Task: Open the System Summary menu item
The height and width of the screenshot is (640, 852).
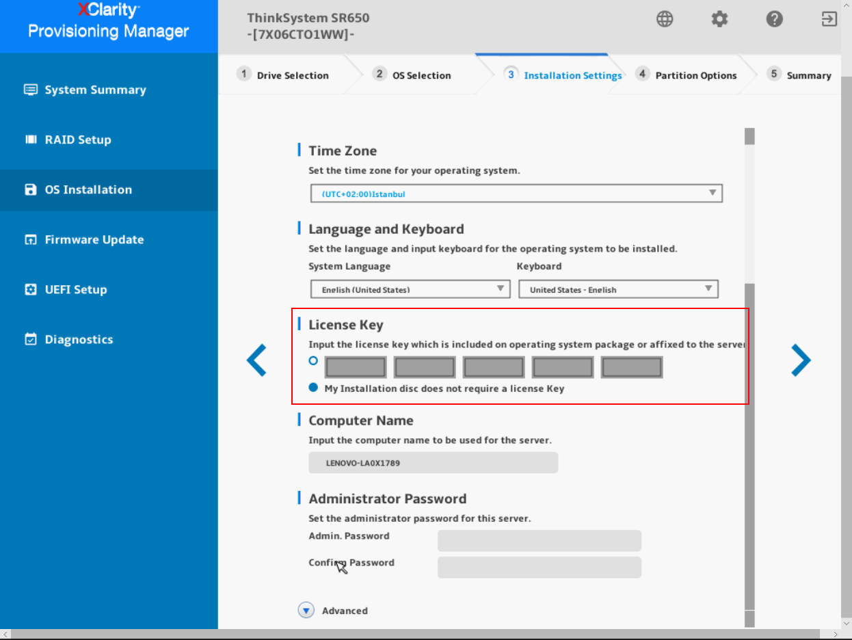Action: click(x=109, y=90)
